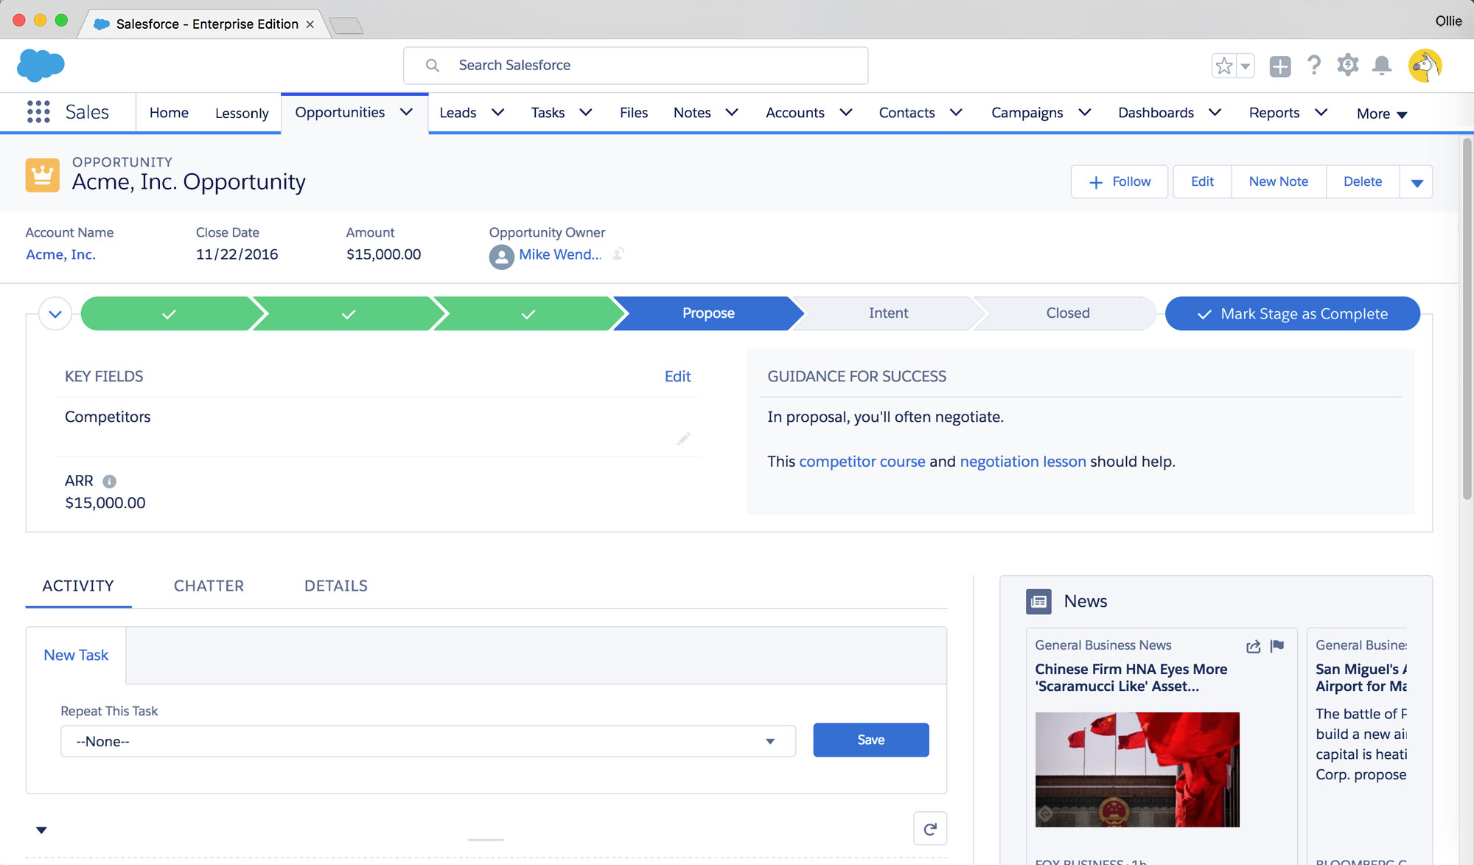Follow the Acme, Inc. Opportunity
The image size is (1474, 865).
click(1119, 181)
